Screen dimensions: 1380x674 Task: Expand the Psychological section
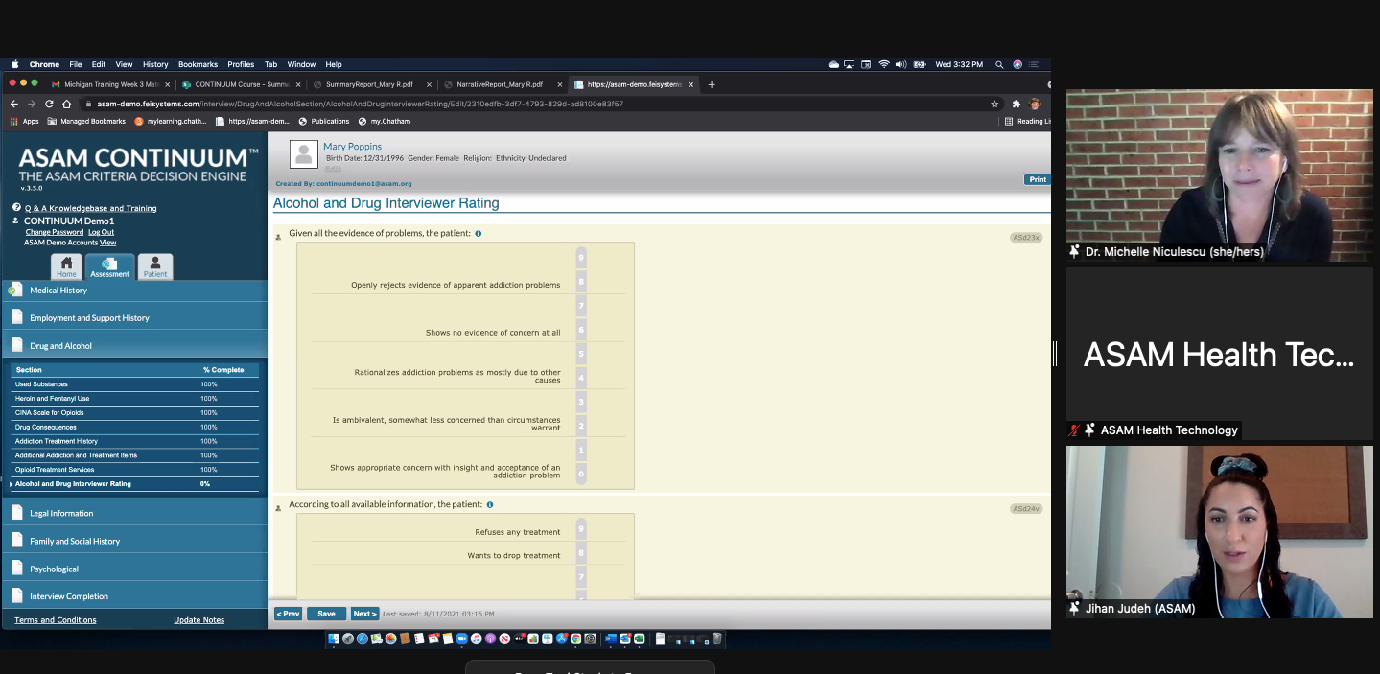(134, 569)
